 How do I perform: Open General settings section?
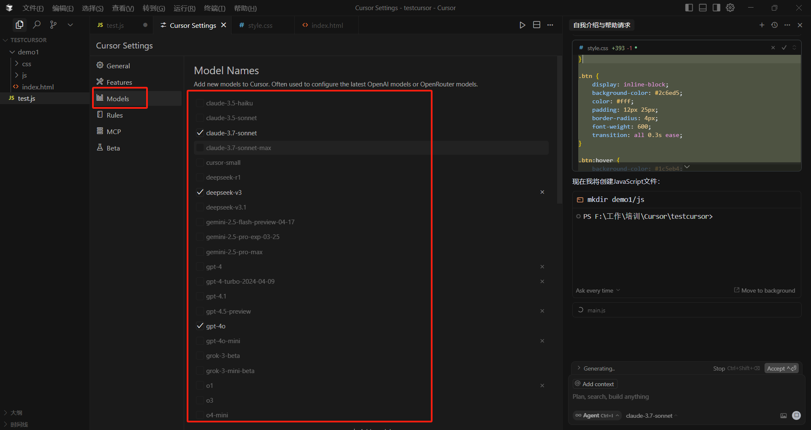137,66
